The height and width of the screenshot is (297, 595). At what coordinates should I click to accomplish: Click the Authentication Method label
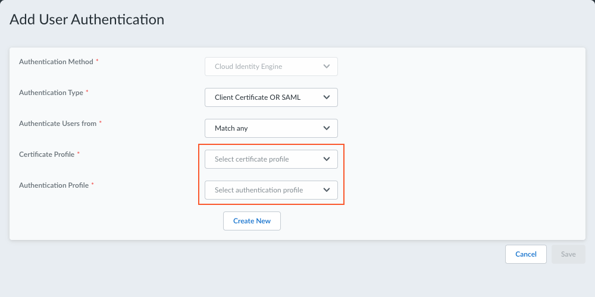56,62
